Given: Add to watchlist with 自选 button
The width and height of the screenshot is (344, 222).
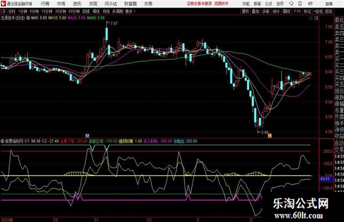Looking at the screenshot, I should [x=318, y=11].
